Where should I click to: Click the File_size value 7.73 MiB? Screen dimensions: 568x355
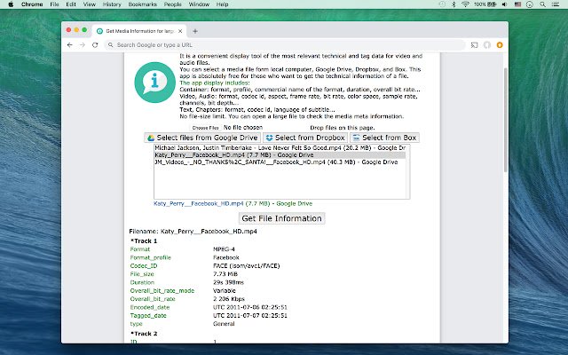click(x=225, y=274)
